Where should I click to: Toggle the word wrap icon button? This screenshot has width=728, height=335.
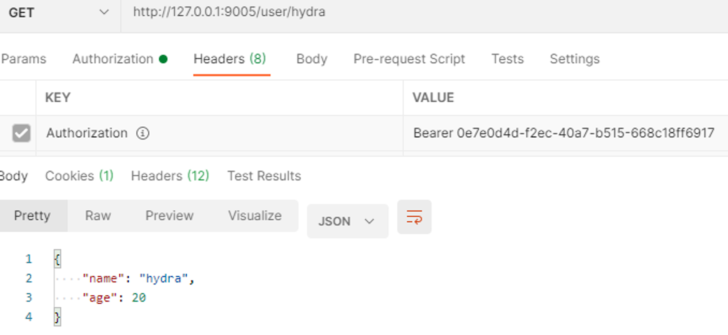click(x=414, y=217)
